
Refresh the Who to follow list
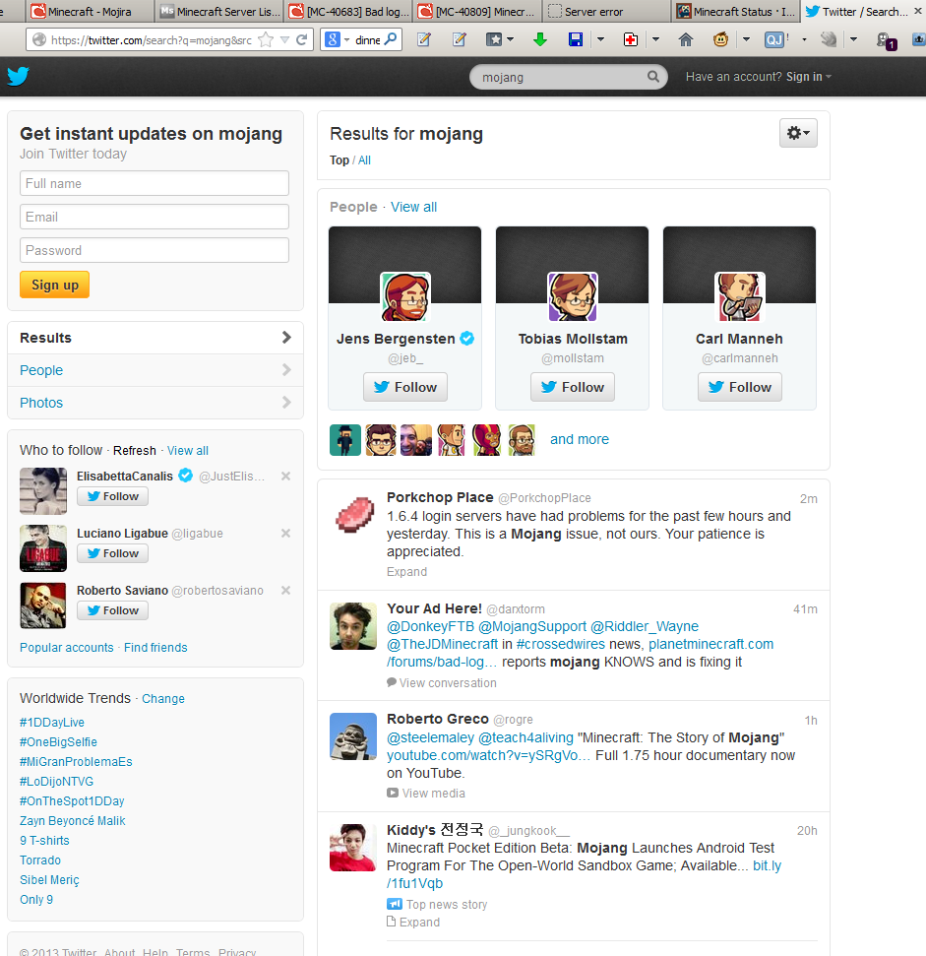pyautogui.click(x=135, y=451)
